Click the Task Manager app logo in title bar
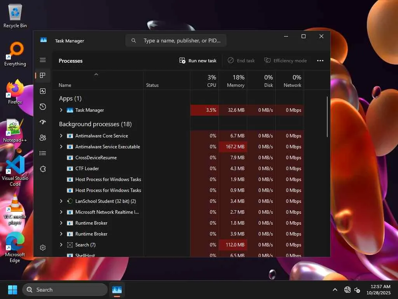Image resolution: width=398 pixels, height=299 pixels. [x=44, y=40]
